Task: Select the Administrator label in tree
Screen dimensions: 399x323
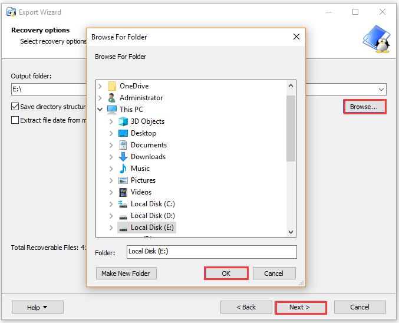Action: [141, 98]
